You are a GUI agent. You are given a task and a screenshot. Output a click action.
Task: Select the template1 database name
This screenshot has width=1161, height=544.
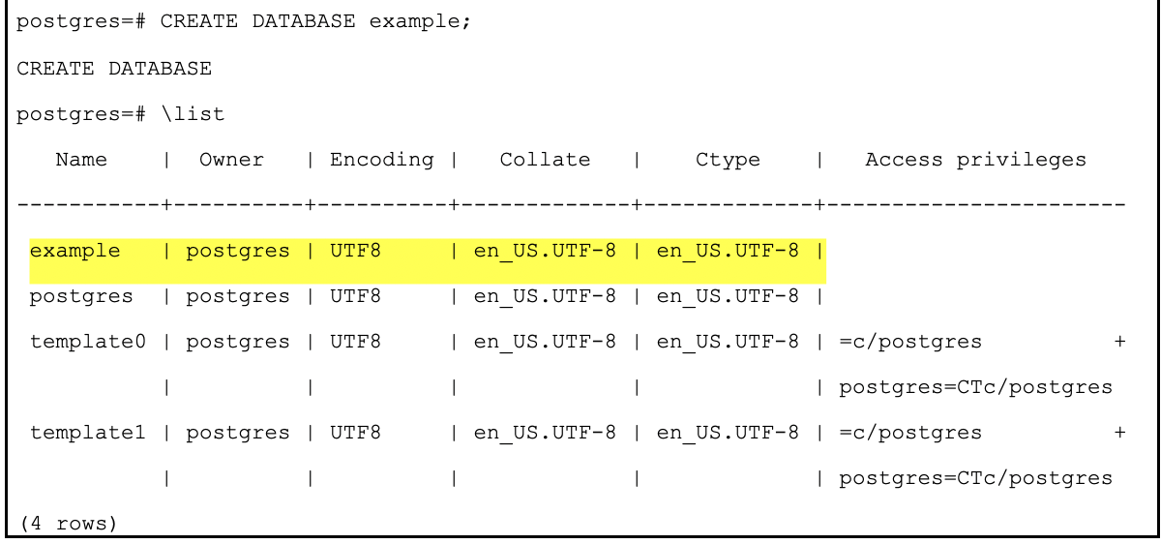coord(88,433)
